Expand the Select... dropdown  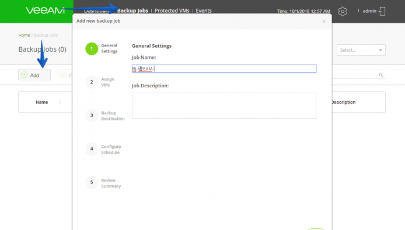(x=361, y=50)
